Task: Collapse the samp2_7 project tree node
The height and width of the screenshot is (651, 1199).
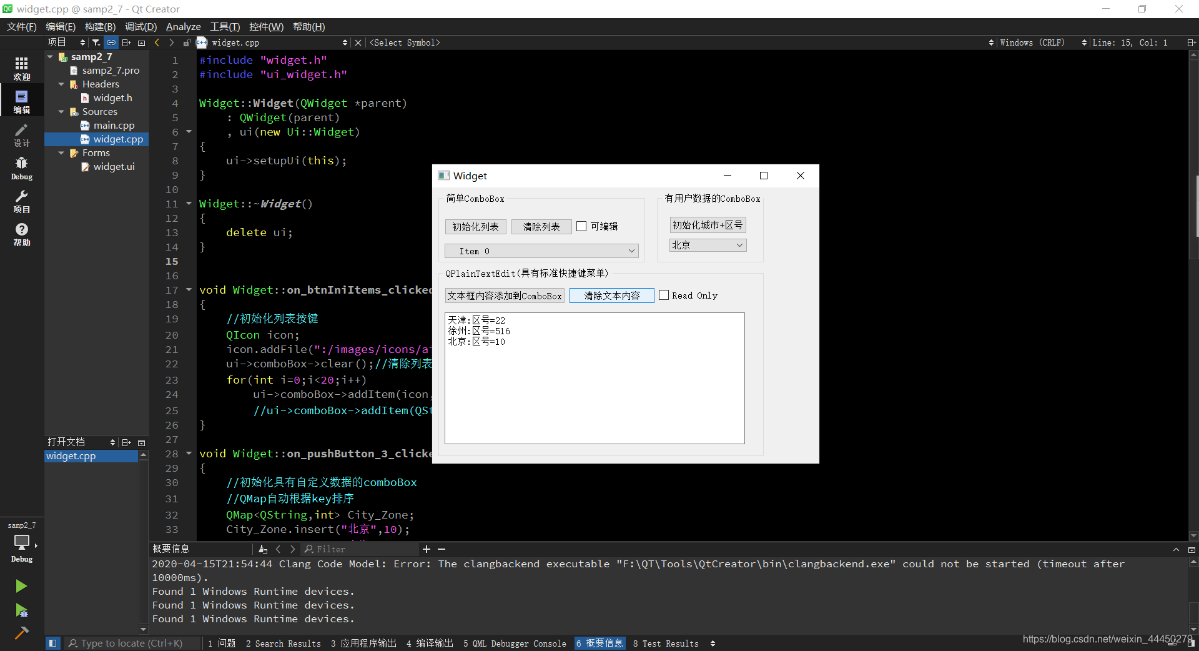Action: point(51,57)
